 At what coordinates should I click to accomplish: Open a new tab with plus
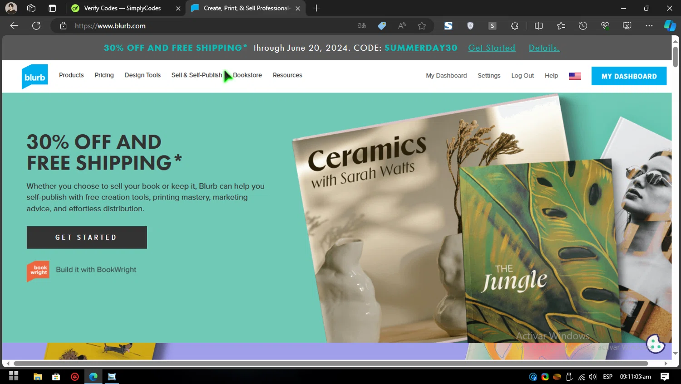(x=316, y=8)
